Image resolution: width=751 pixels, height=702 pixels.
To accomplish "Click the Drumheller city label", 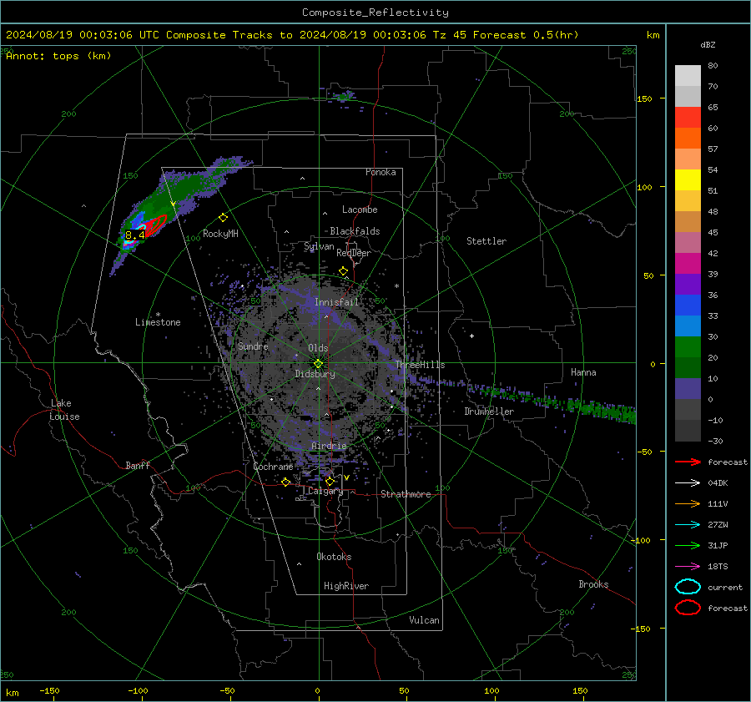I will click(x=489, y=412).
